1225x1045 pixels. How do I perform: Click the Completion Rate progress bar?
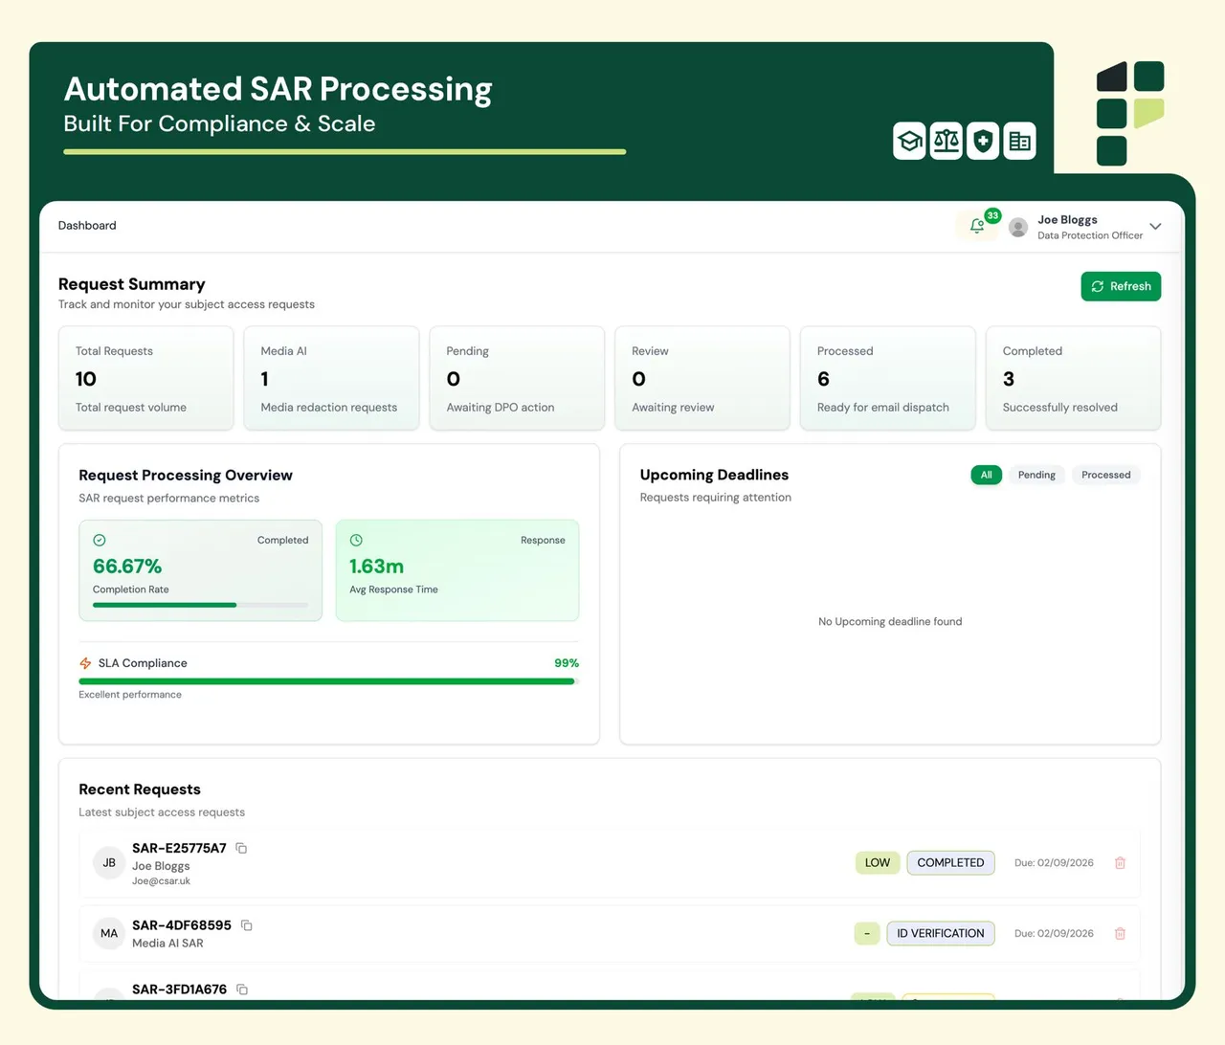[200, 605]
